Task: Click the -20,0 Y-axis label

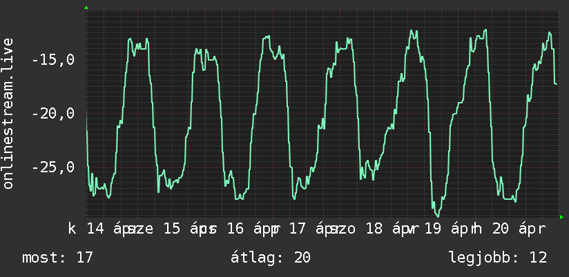Action: pos(53,114)
